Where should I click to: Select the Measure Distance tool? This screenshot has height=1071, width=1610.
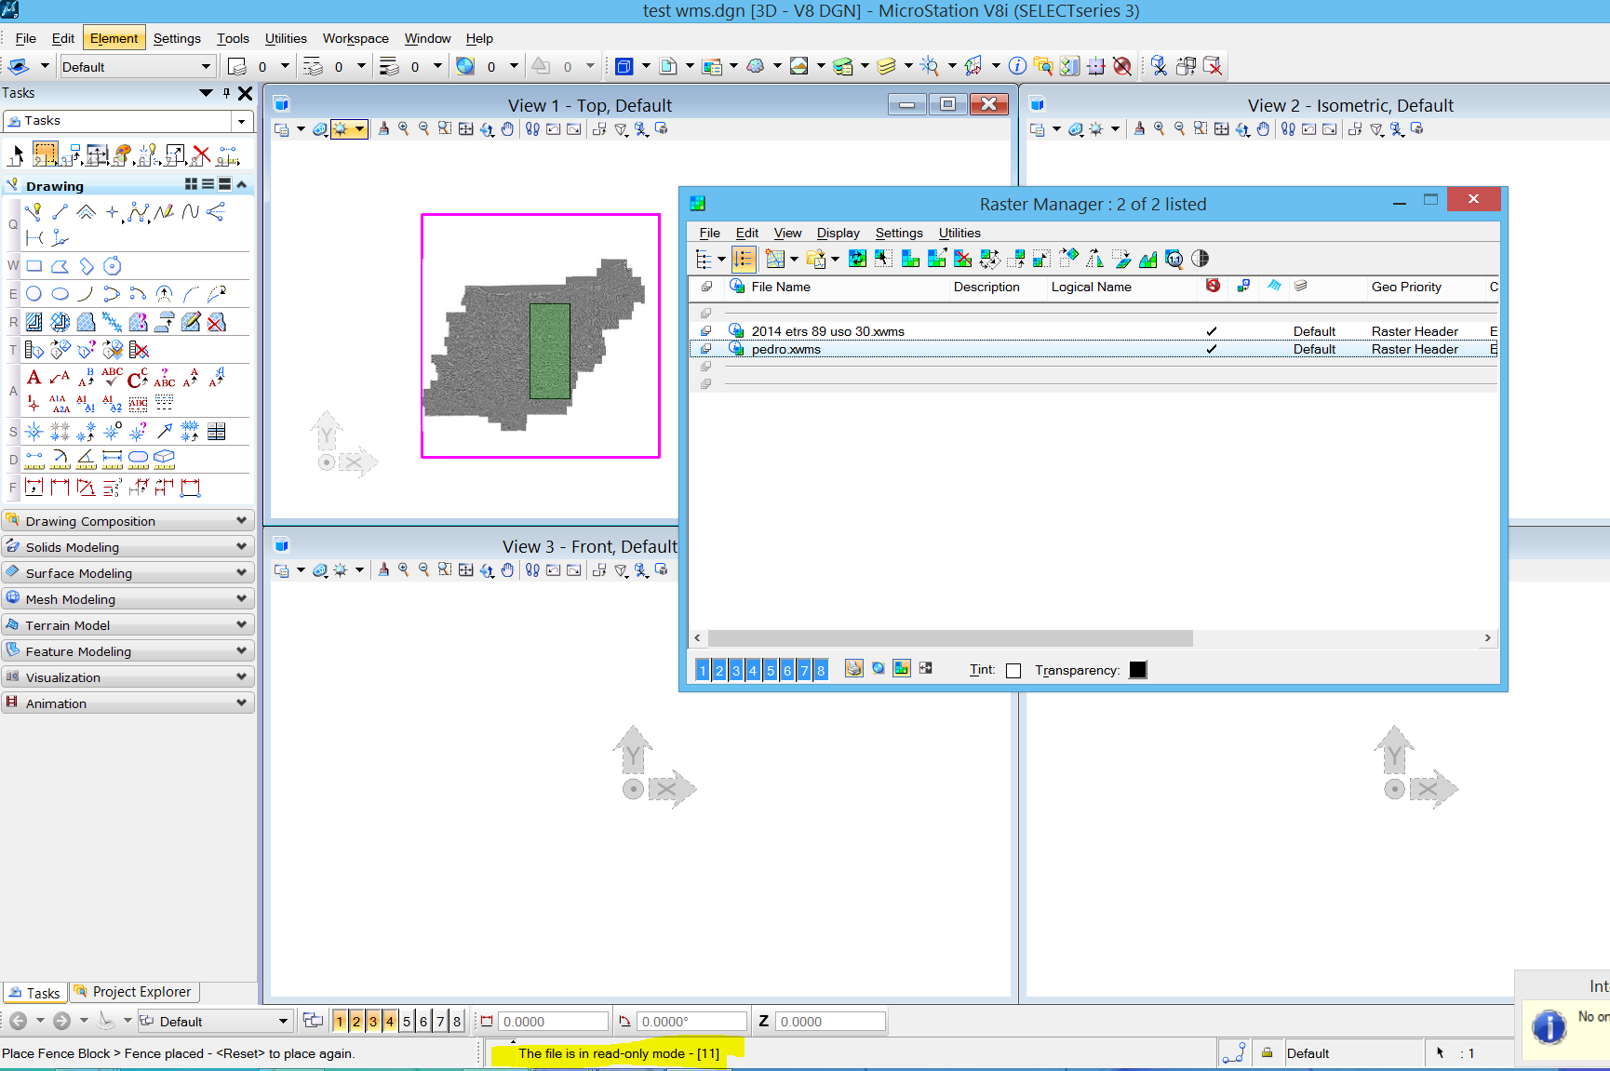pos(34,458)
